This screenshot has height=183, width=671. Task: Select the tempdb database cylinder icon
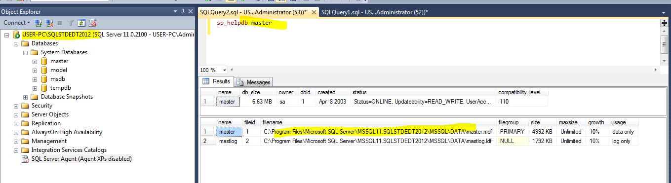[x=44, y=88]
